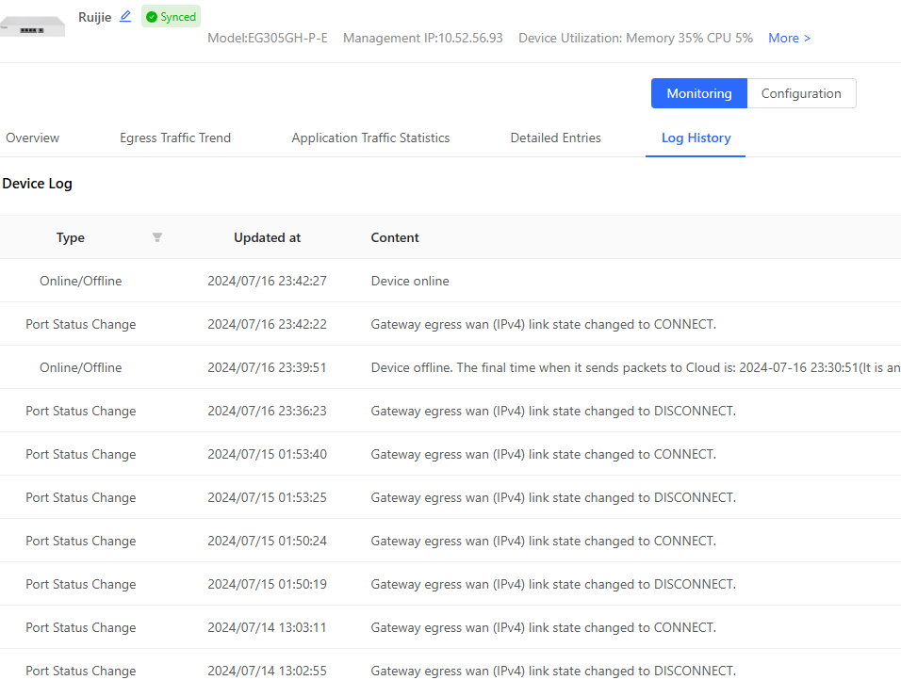Open the Type column filter icon
Screen dimensions: 901x680
(x=156, y=237)
